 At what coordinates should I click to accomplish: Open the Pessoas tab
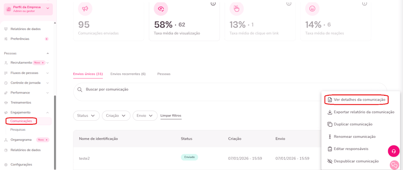[164, 74]
